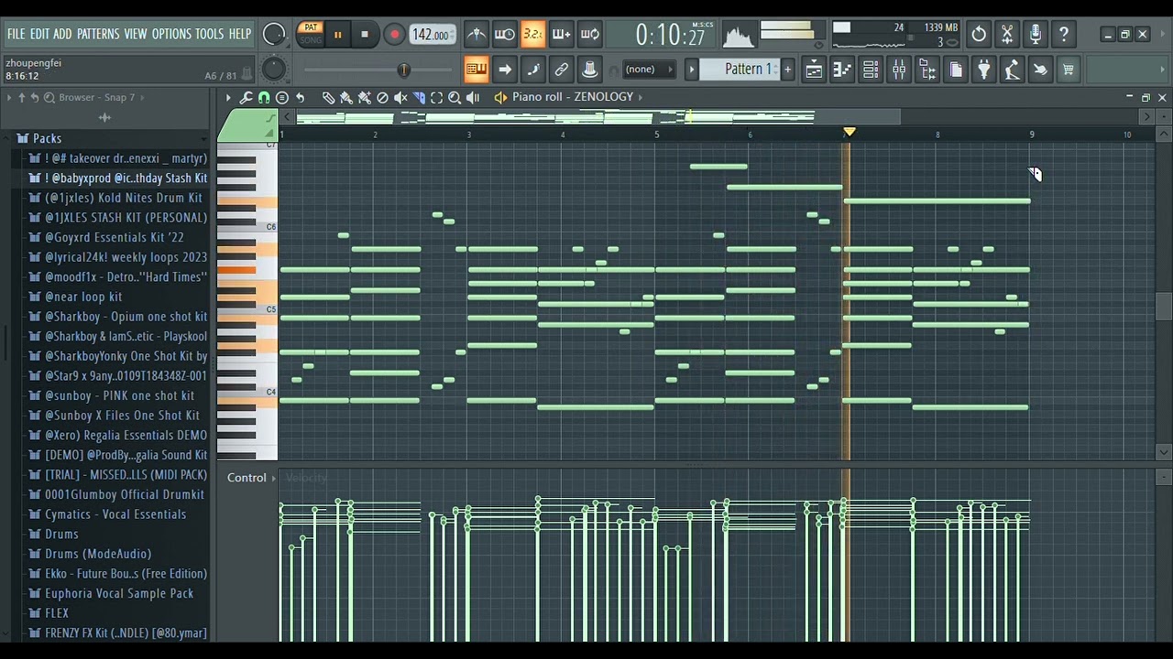Toggle typing keyboard to piano icon

tap(477, 70)
